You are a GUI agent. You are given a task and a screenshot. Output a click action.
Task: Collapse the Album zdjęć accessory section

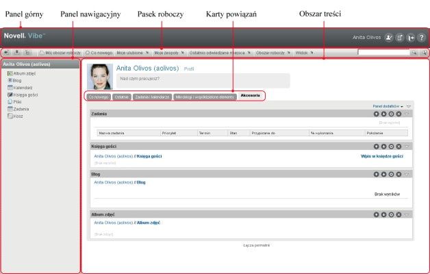[x=407, y=214]
